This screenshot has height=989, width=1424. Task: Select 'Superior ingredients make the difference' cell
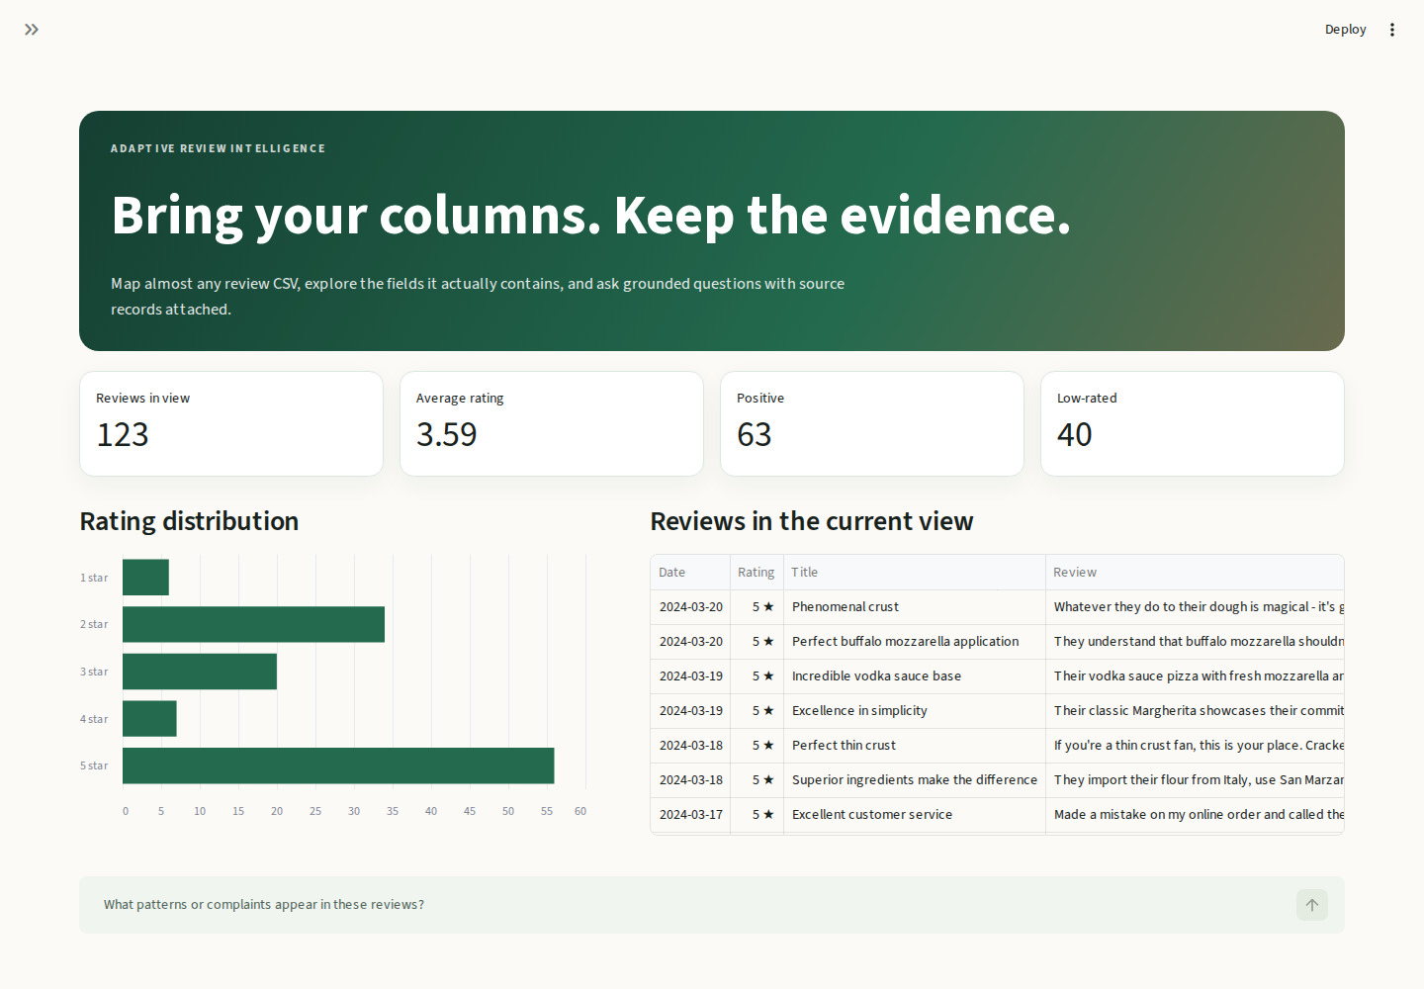[x=915, y=780]
